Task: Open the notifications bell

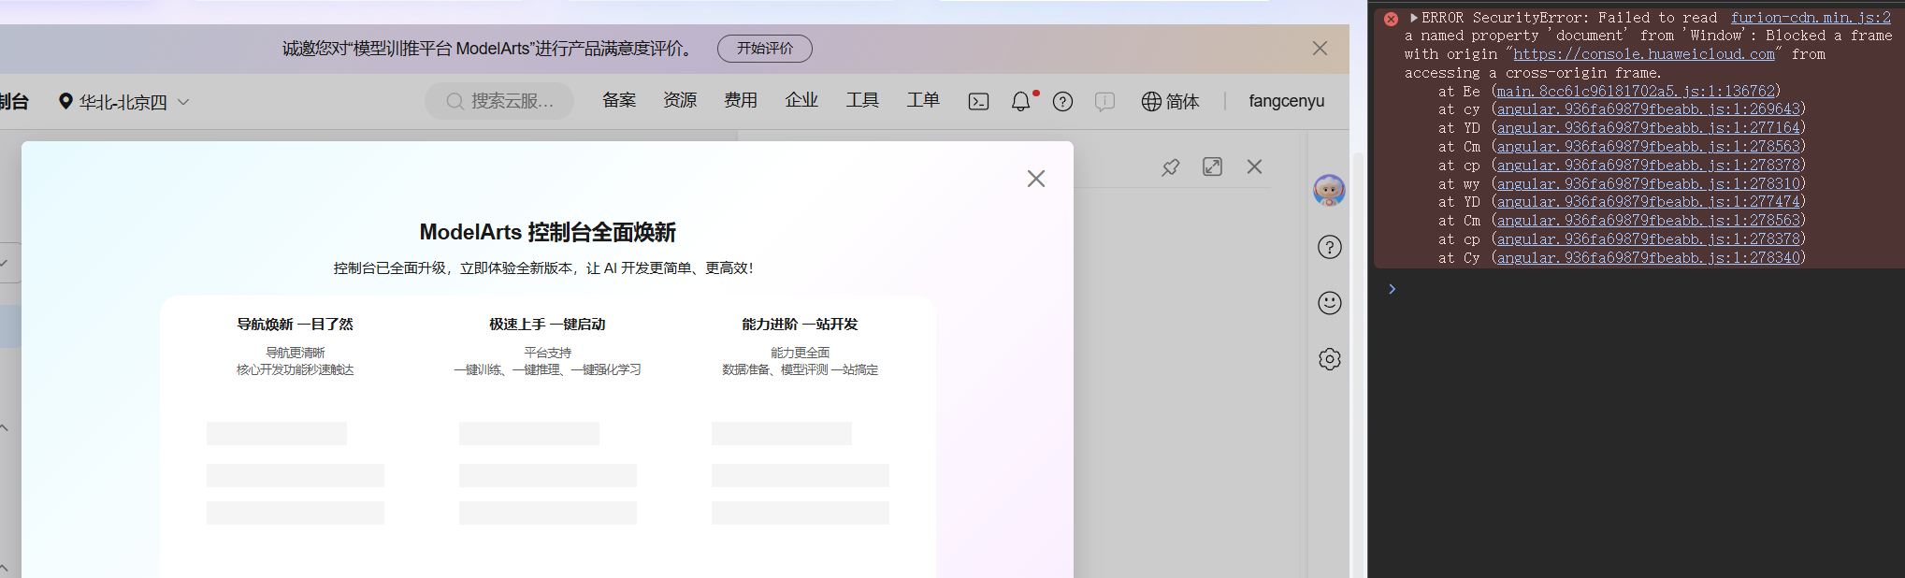Action: click(1021, 101)
